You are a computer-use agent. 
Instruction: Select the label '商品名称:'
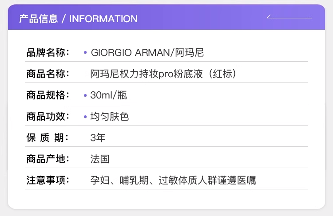point(48,74)
